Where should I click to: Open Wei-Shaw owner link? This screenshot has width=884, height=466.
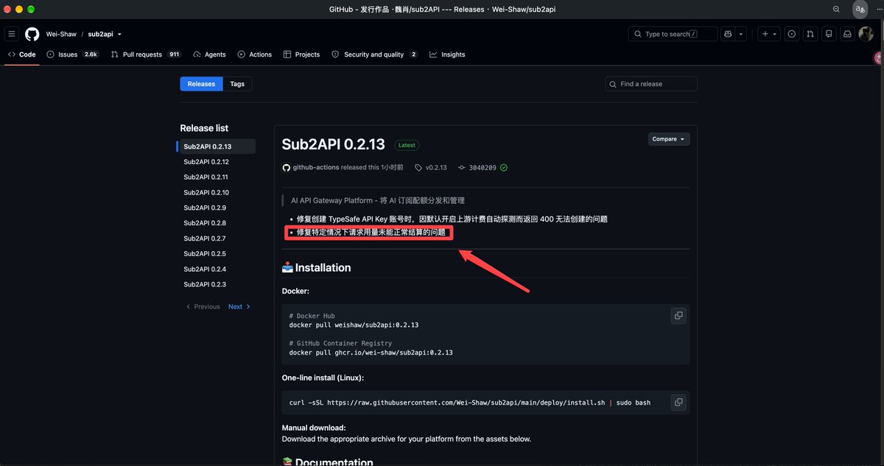pyautogui.click(x=60, y=34)
